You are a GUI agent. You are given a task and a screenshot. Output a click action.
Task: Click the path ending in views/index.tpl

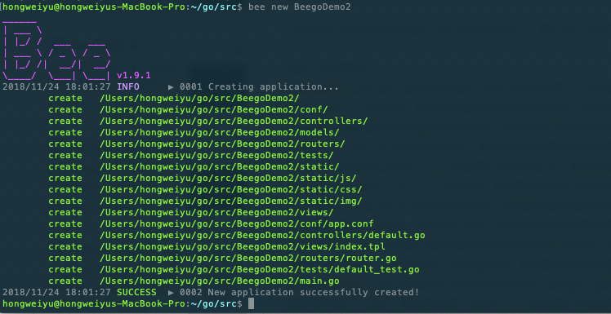pyautogui.click(x=243, y=246)
